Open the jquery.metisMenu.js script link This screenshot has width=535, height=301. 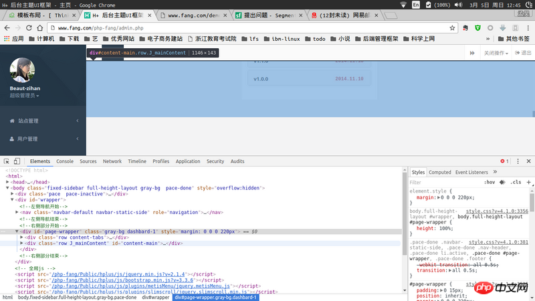coord(141,286)
